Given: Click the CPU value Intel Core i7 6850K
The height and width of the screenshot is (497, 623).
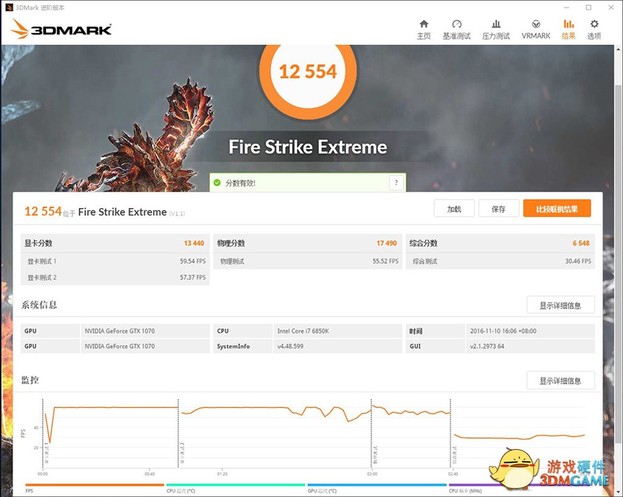Looking at the screenshot, I should click(303, 331).
